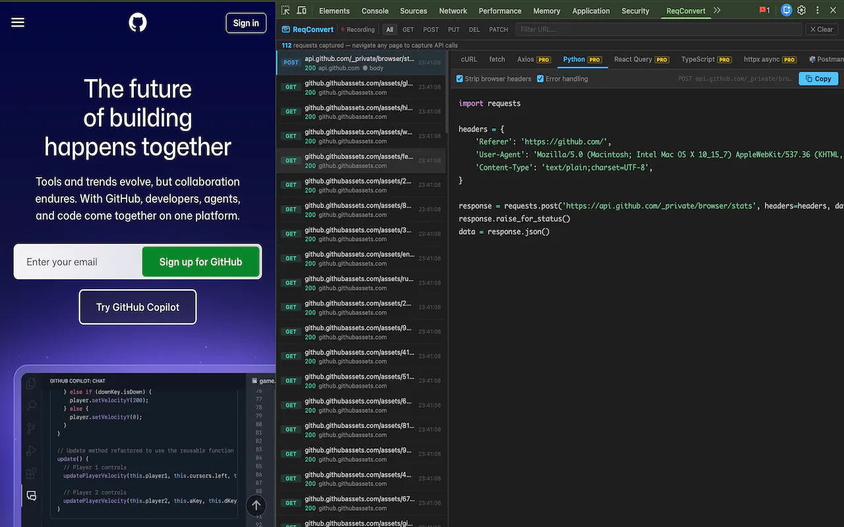Click the scroll-to-top arrow on the GitHub page
Screen dimensions: 844x527
(256, 505)
